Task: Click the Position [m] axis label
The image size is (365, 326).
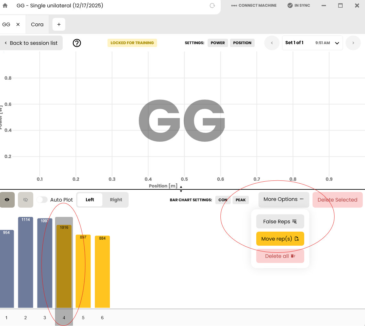Action: [163, 186]
